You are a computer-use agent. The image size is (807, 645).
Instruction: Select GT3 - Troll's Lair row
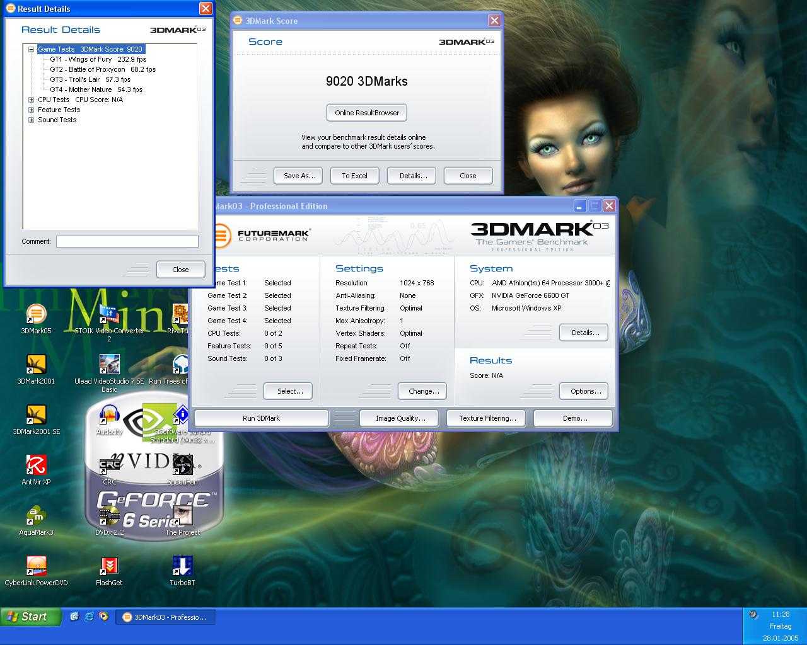[x=90, y=79]
